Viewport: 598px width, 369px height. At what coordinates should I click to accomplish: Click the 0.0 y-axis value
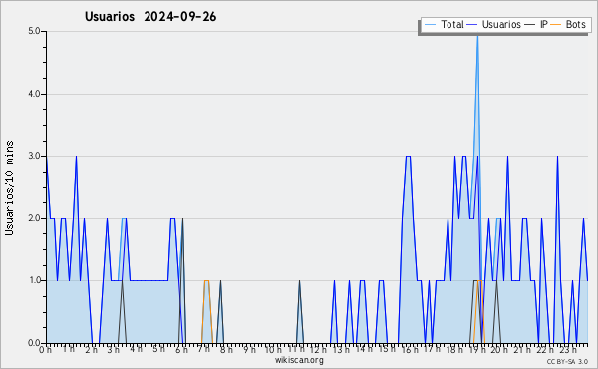click(34, 343)
